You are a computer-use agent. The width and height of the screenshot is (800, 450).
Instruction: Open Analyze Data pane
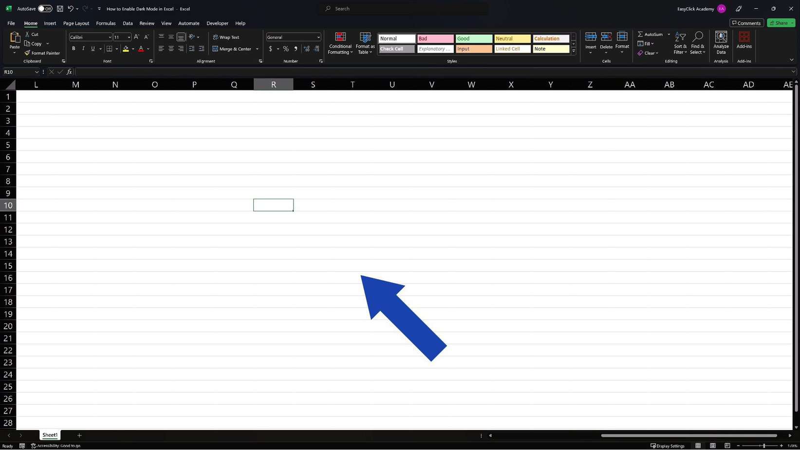click(x=721, y=43)
